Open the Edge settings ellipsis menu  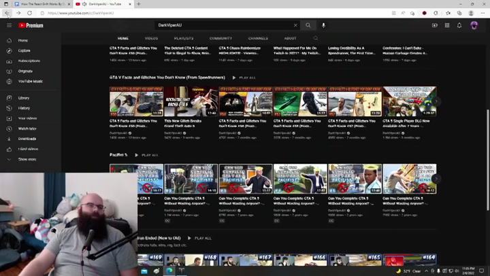(x=483, y=13)
